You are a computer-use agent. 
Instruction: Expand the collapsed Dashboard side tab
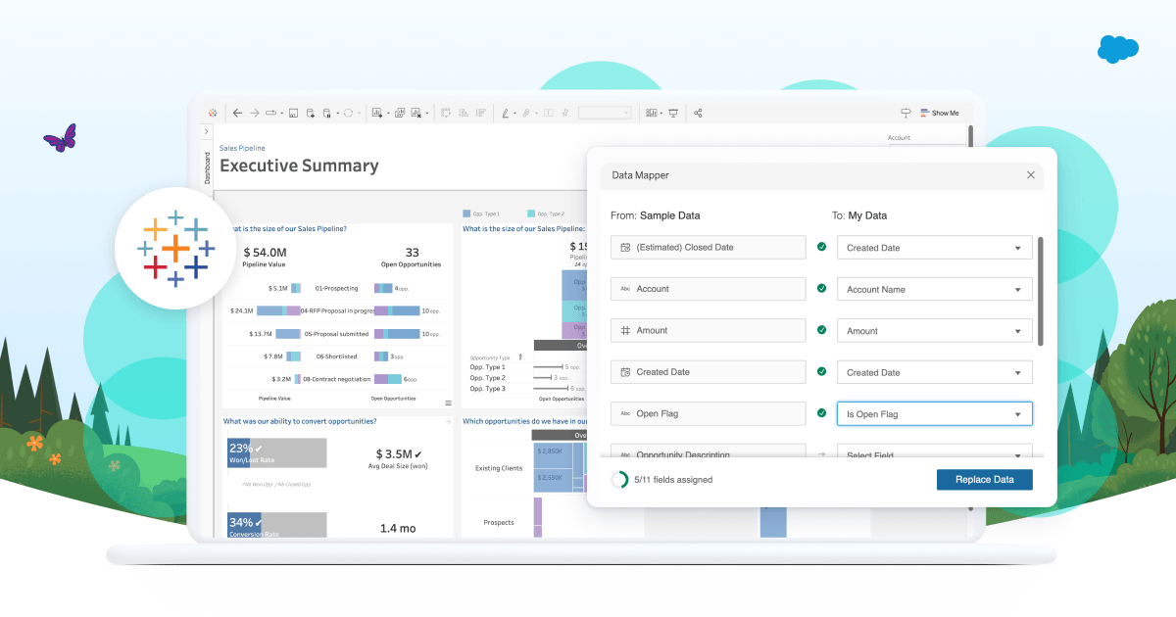pyautogui.click(x=207, y=131)
